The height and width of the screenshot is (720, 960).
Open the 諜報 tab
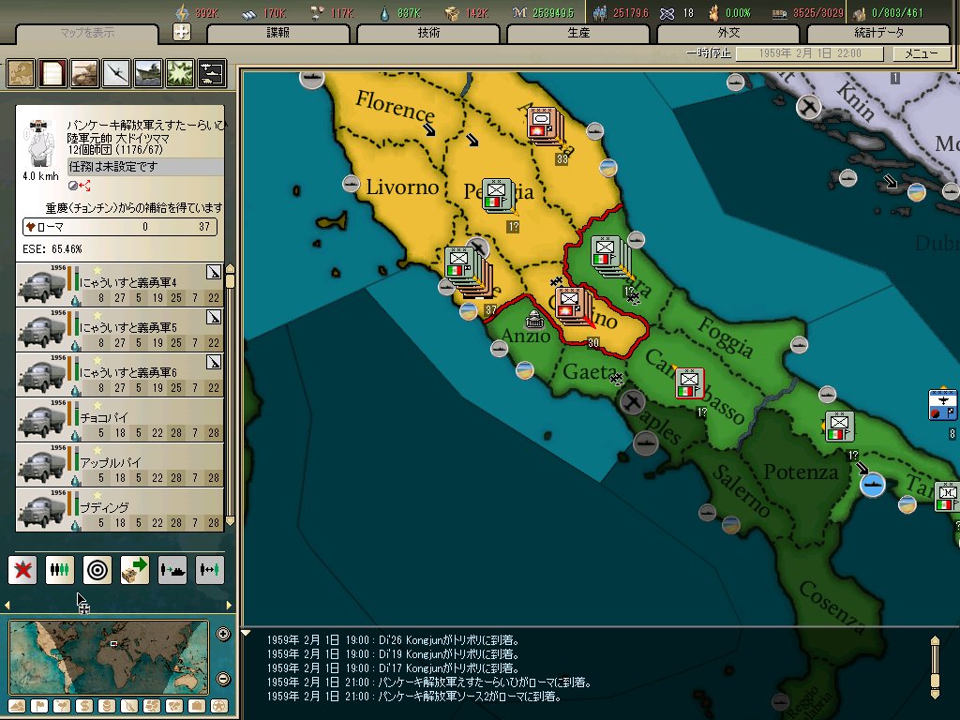pos(277,33)
